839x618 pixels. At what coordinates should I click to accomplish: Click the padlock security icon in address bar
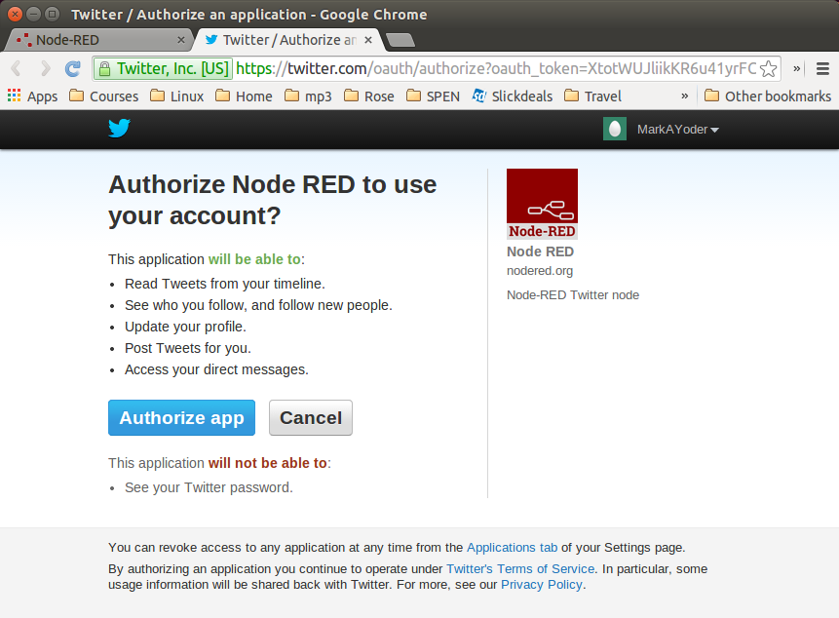(x=103, y=69)
